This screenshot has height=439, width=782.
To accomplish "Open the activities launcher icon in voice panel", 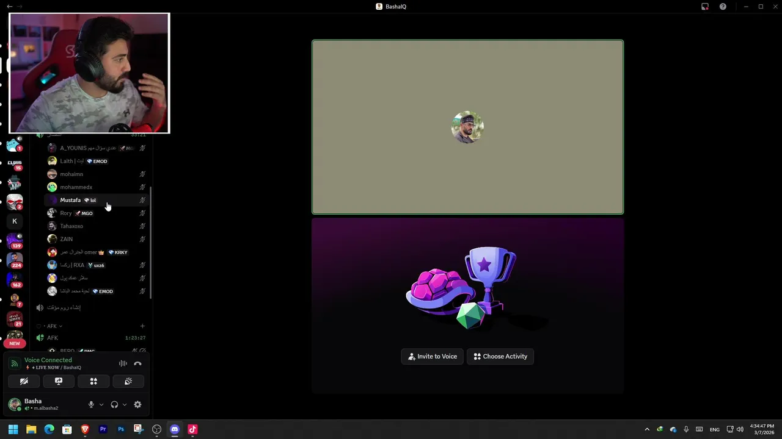I will point(93,381).
